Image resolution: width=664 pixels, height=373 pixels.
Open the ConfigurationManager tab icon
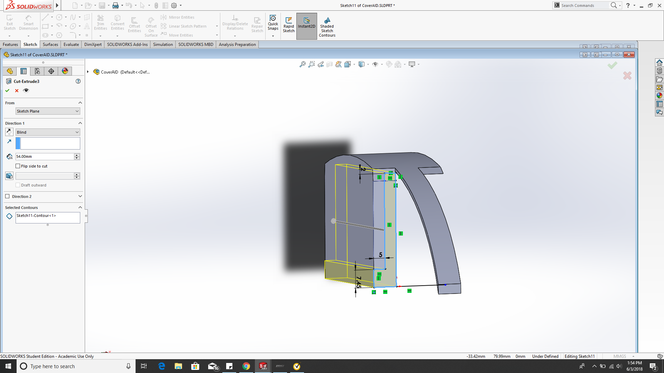tap(37, 71)
